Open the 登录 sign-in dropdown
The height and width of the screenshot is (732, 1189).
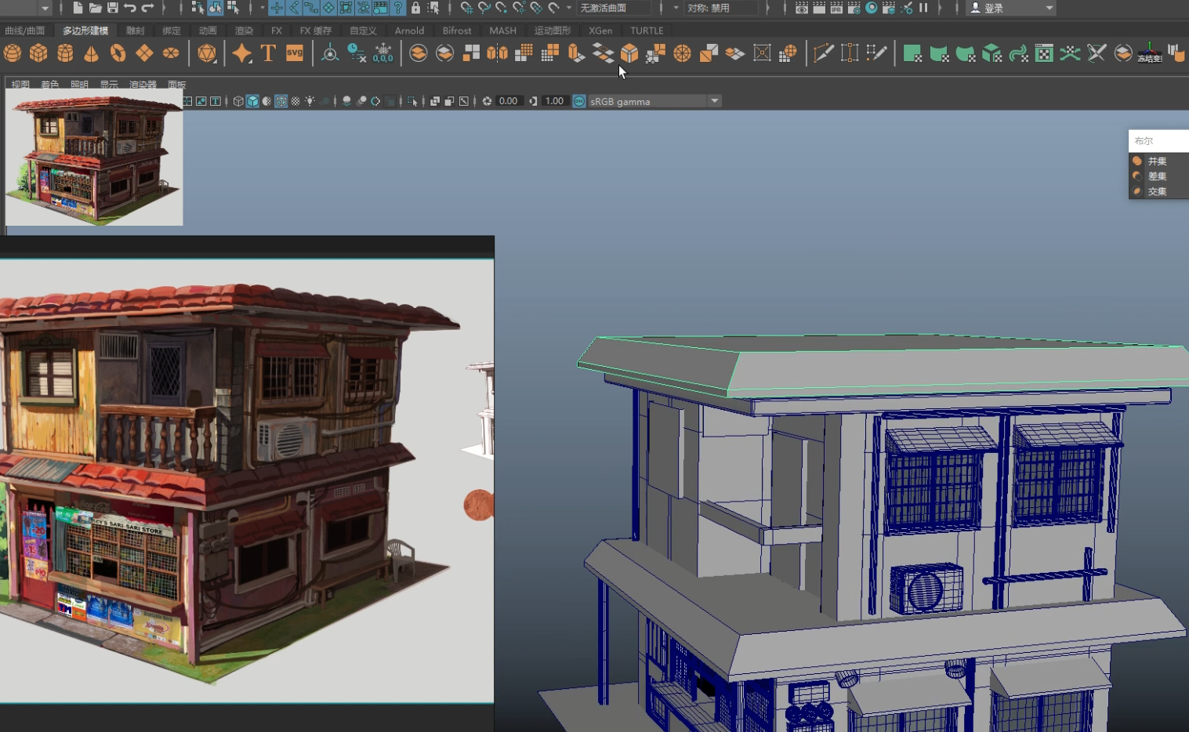1011,8
